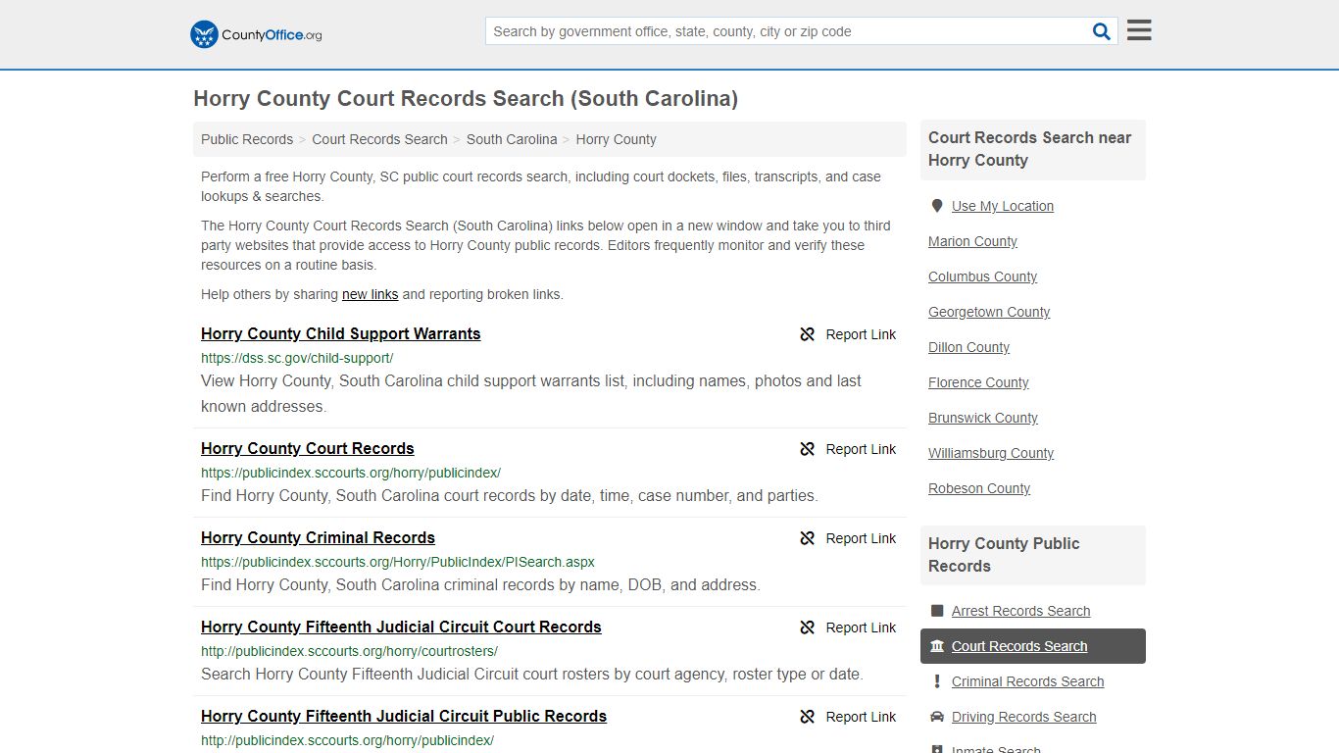Click the new links sharing link
The height and width of the screenshot is (753, 1339).
pos(370,294)
